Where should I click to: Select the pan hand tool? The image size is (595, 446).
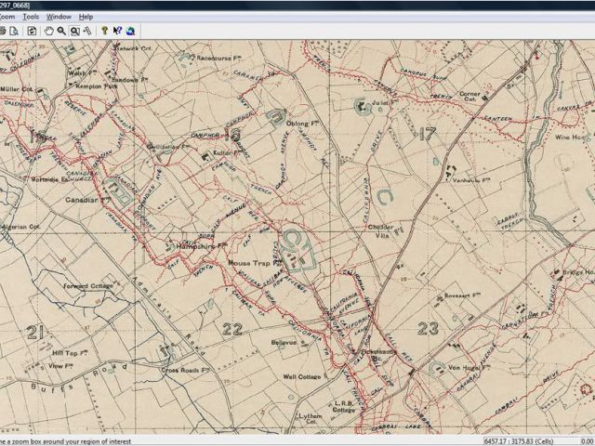(49, 31)
